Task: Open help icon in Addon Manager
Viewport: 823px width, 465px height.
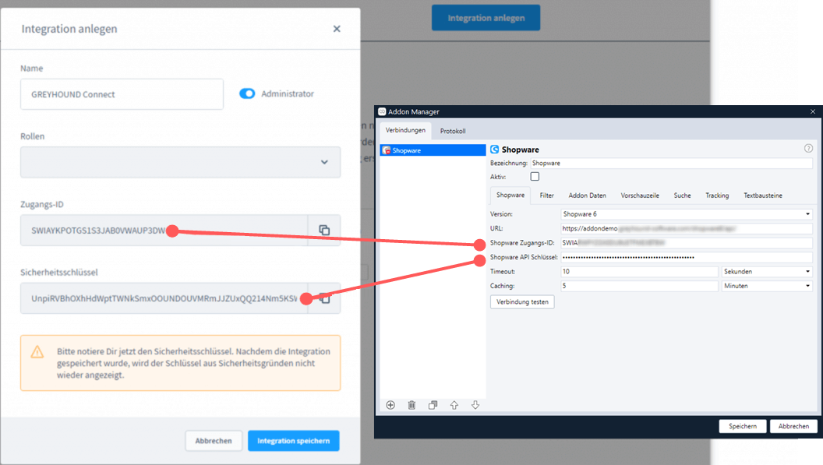Action: (808, 149)
